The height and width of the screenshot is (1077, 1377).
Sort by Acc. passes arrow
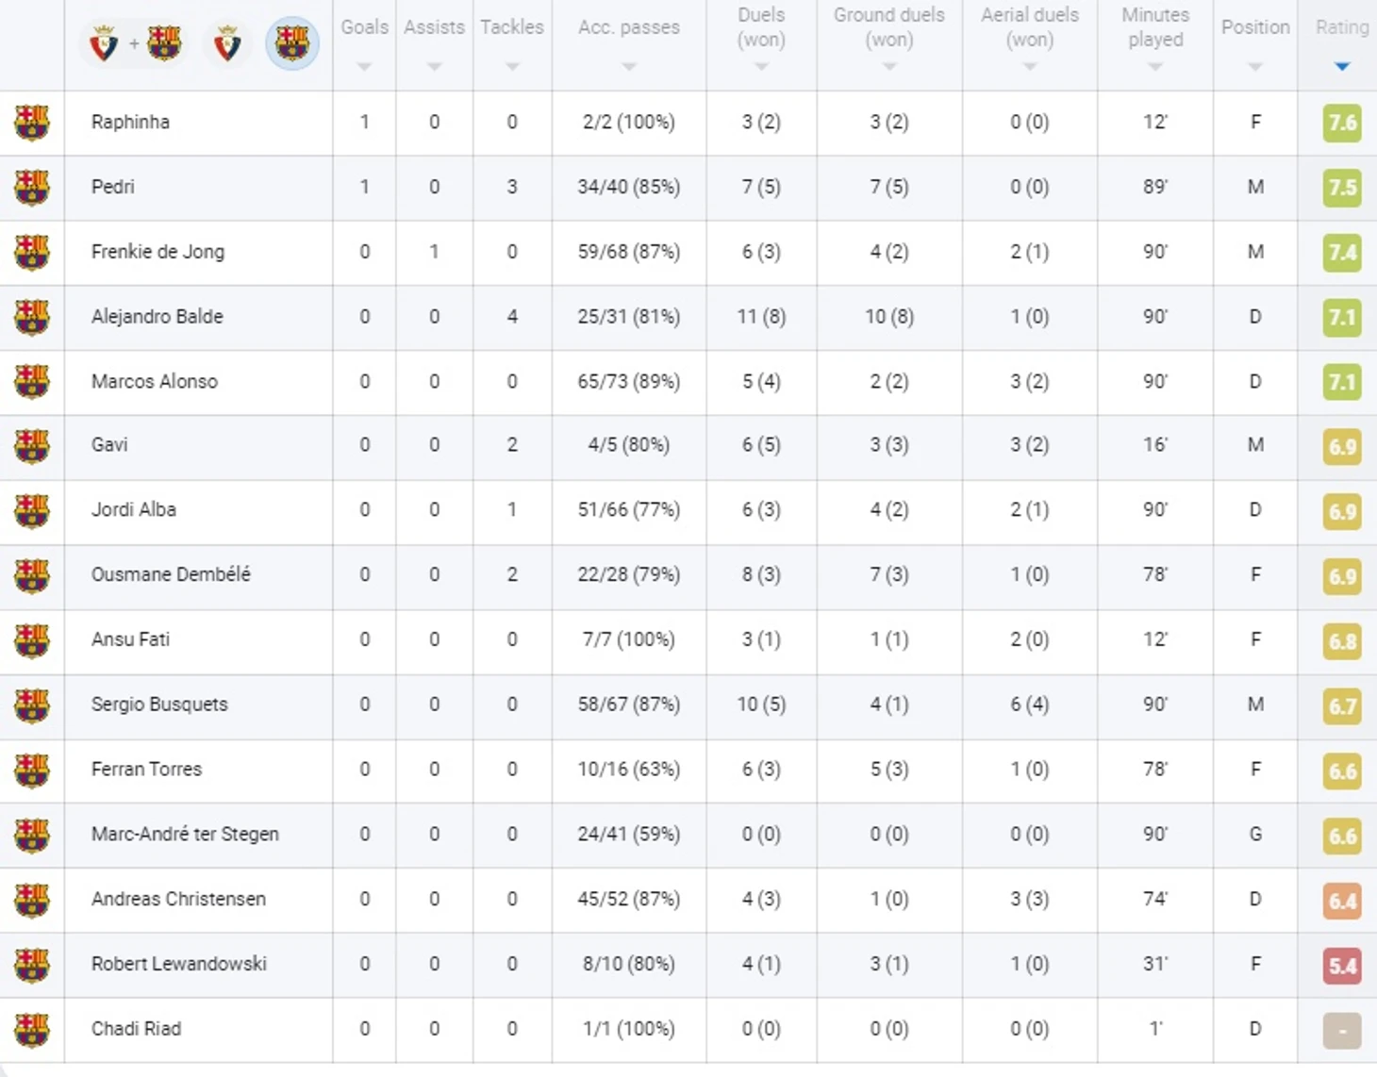(629, 67)
